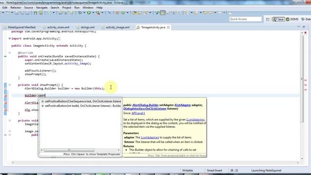311x175 pixels.
Task: Collapse the onCreate method fold
Action: tap(10, 53)
